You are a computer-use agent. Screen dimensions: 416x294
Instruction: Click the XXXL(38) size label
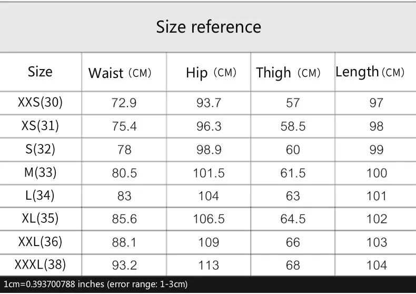point(40,264)
